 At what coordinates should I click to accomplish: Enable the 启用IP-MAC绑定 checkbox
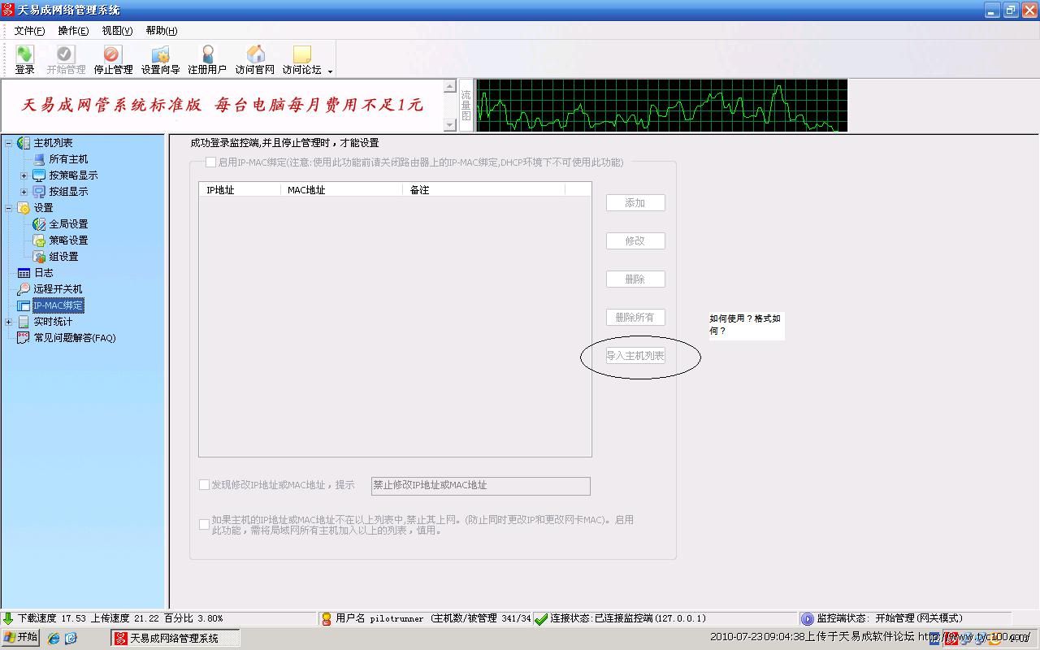pos(211,162)
